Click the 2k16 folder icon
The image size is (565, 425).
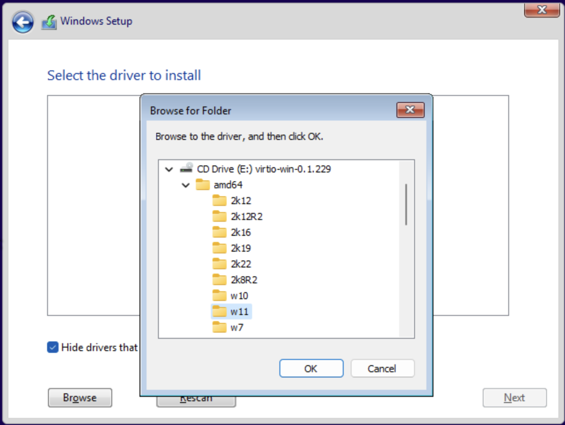pyautogui.click(x=219, y=232)
